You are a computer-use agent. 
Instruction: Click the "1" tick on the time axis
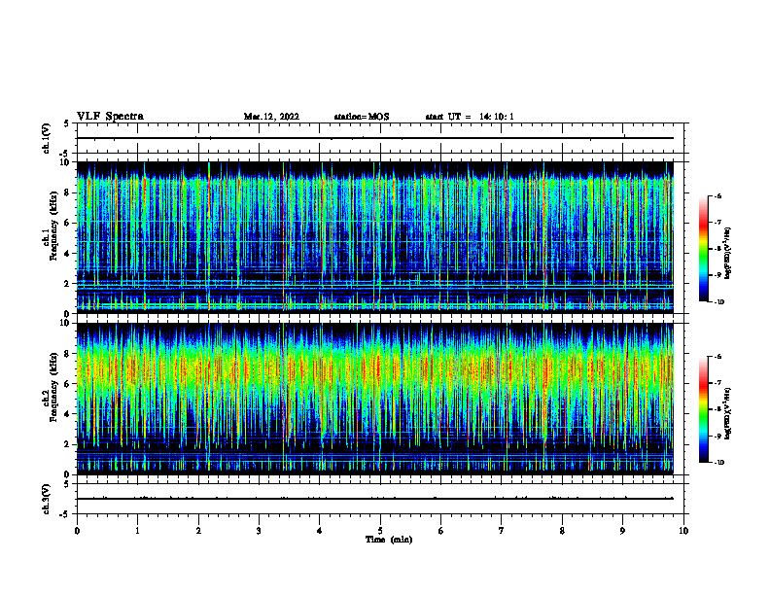[x=137, y=531]
